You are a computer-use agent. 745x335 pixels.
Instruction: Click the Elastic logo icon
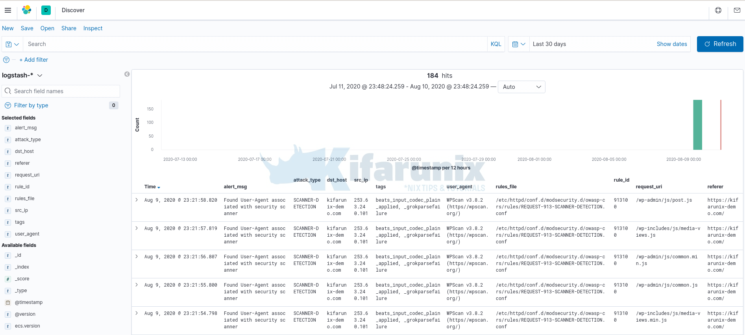coord(27,10)
